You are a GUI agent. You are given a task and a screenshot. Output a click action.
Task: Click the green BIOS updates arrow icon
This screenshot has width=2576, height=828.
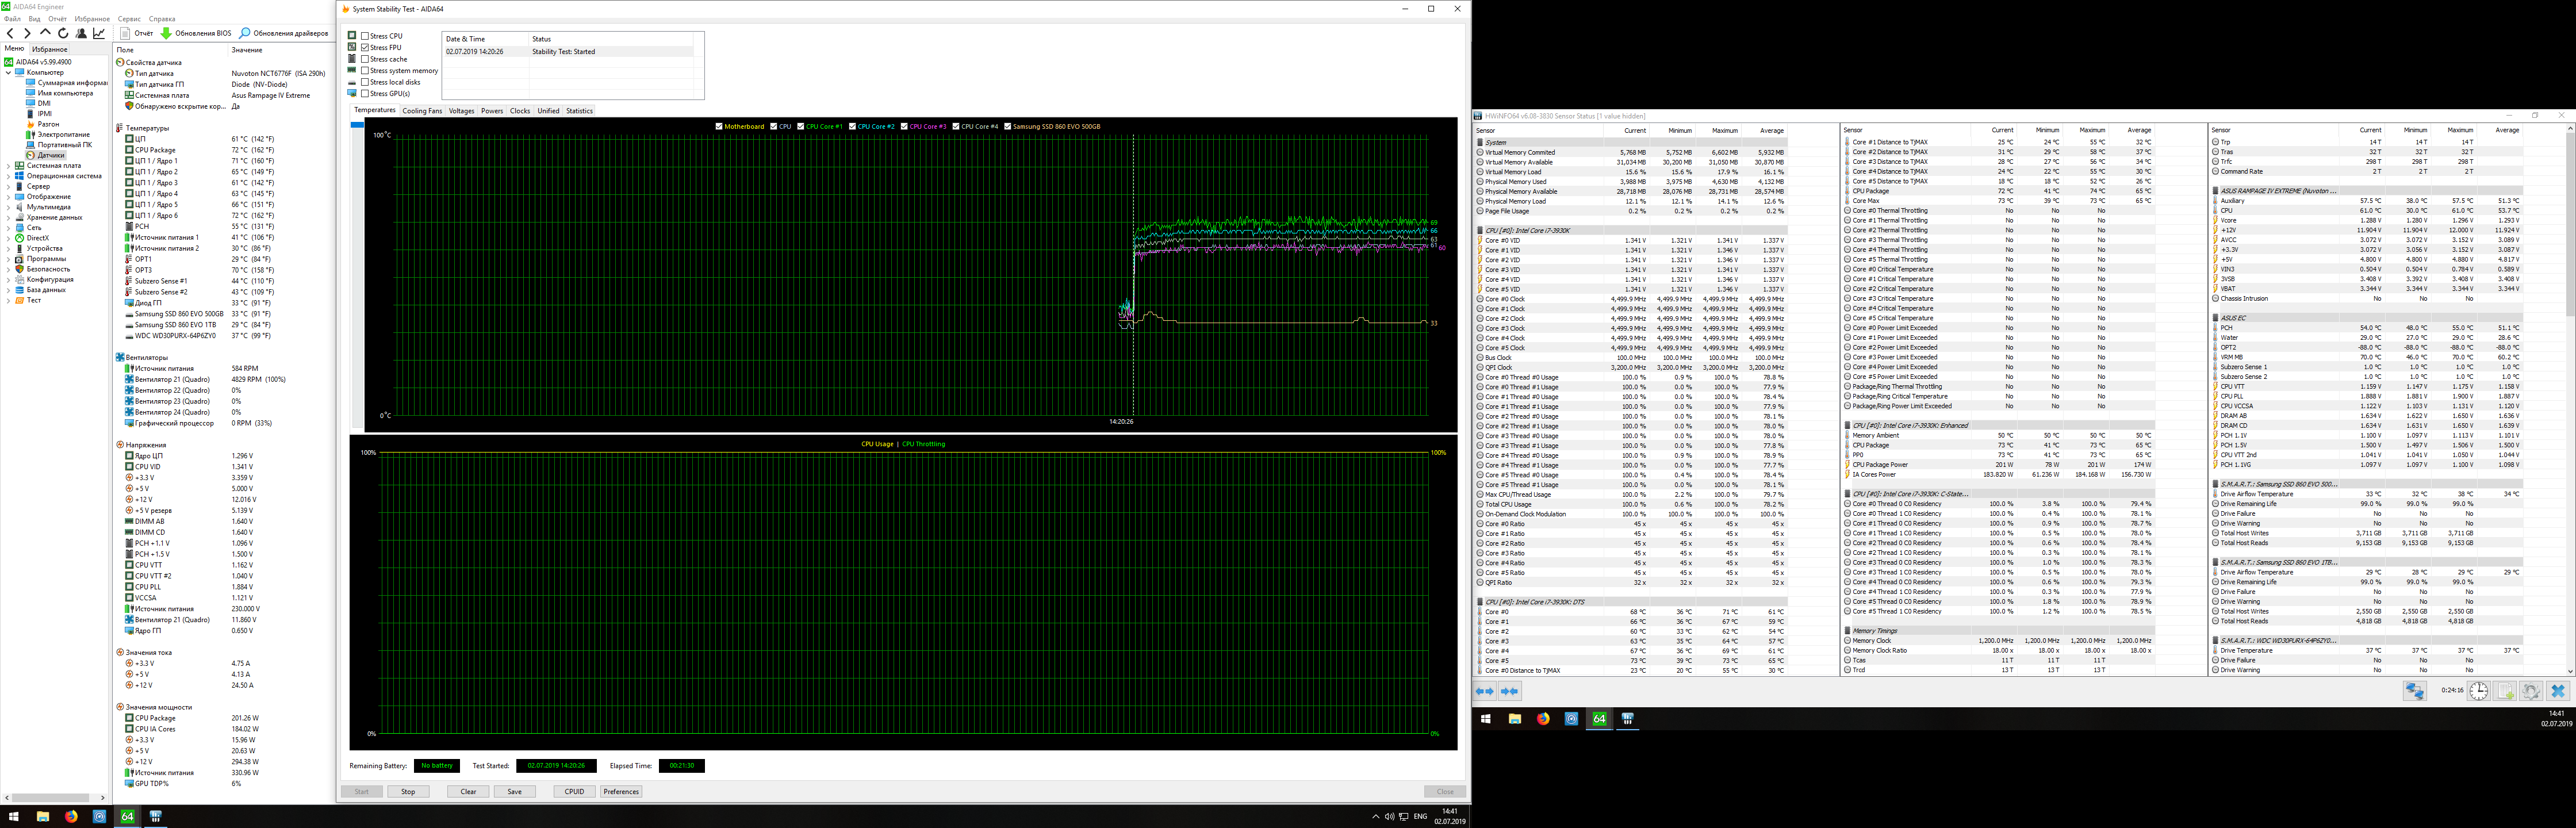(166, 33)
